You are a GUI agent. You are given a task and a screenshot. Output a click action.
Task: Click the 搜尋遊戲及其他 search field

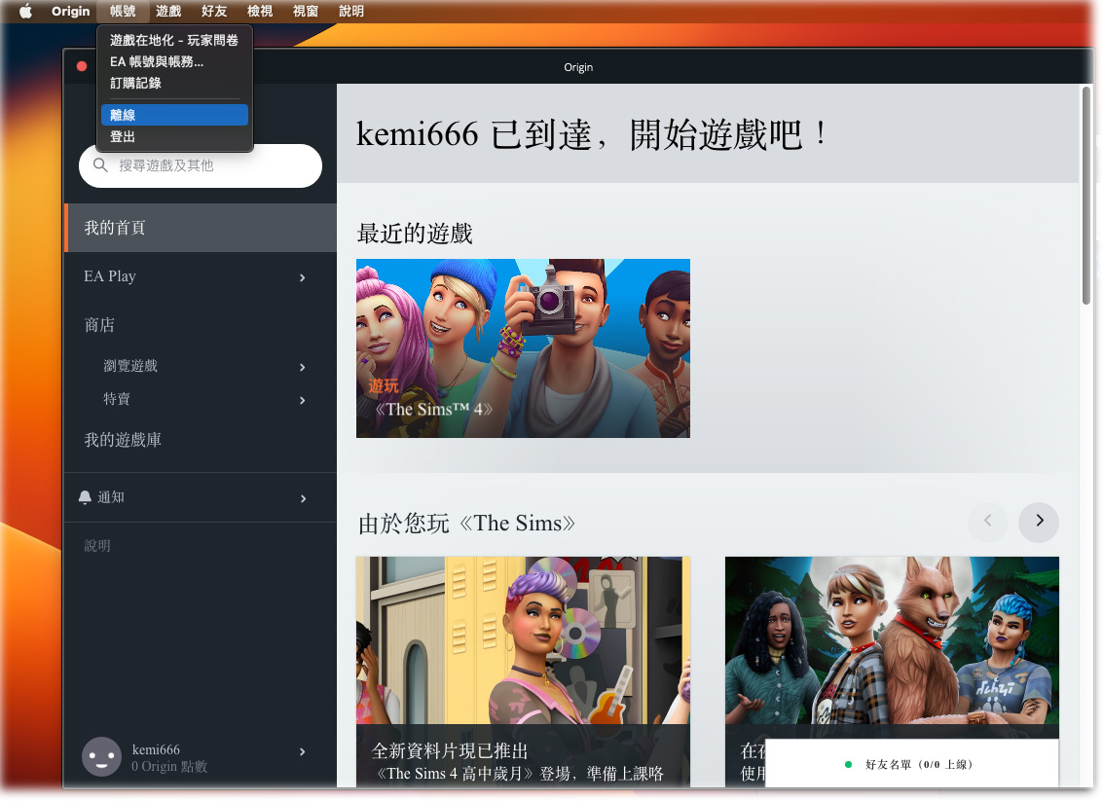click(201, 166)
